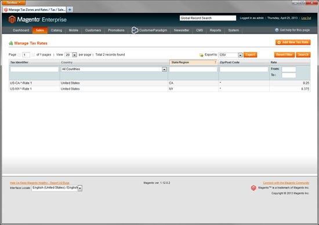This screenshot has width=319, height=225.
Task: Open the CMS menu
Action: click(x=200, y=30)
